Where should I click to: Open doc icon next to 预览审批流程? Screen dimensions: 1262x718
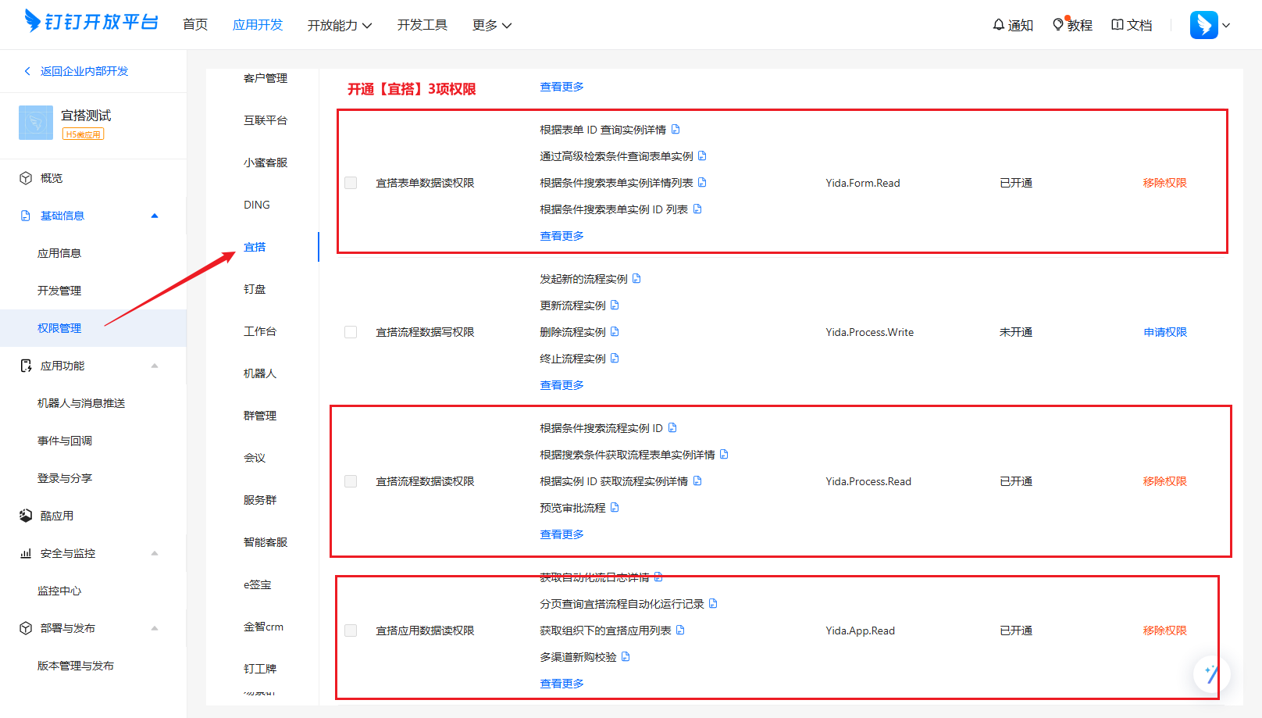point(615,508)
